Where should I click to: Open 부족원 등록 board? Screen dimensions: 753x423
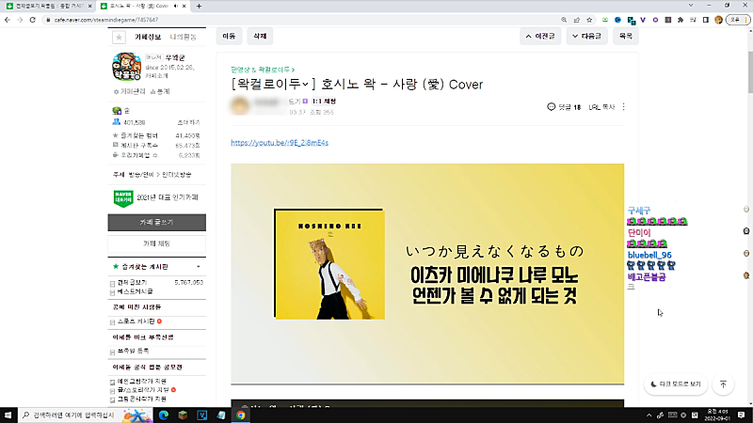point(133,351)
